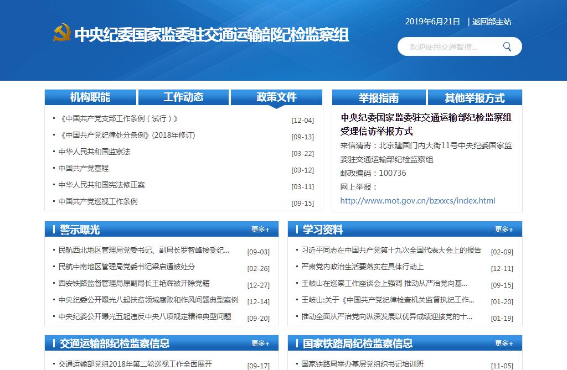Viewport: 567px width, 370px height.
Task: Expand 更多+ in the 学习资料 section
Action: pyautogui.click(x=504, y=230)
